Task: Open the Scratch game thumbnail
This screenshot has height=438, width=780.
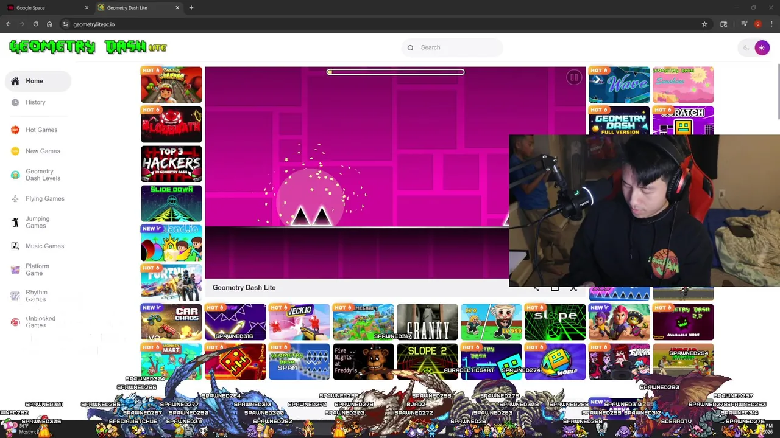Action: [683, 120]
